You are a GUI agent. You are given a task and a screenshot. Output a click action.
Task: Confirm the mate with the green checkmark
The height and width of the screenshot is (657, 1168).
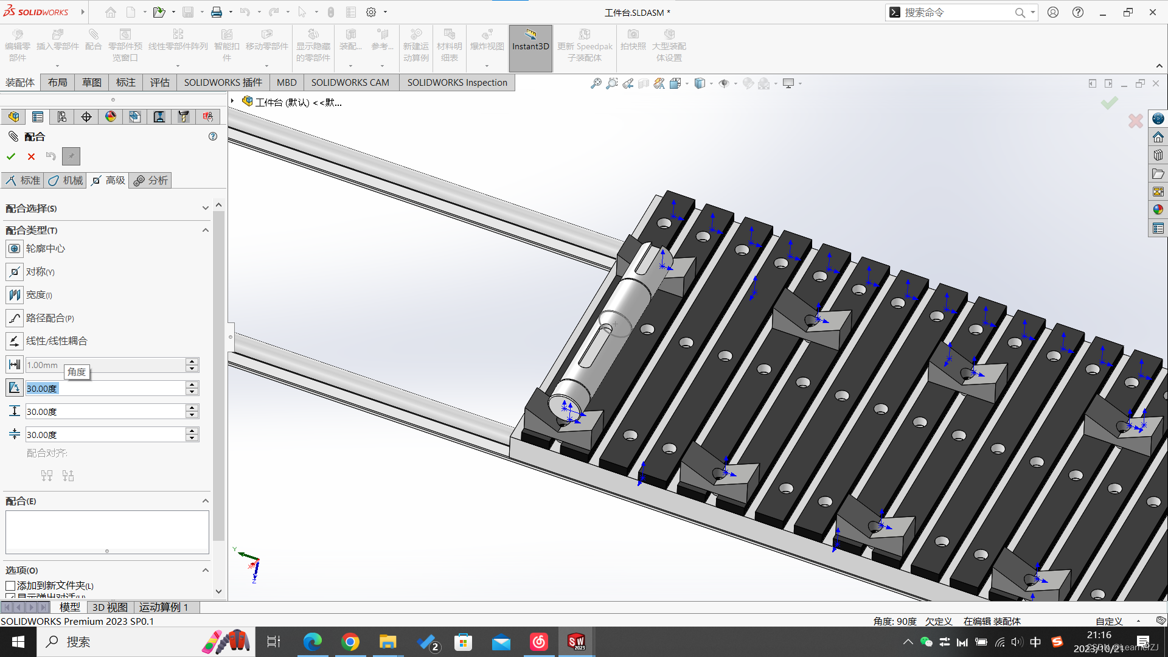click(11, 156)
